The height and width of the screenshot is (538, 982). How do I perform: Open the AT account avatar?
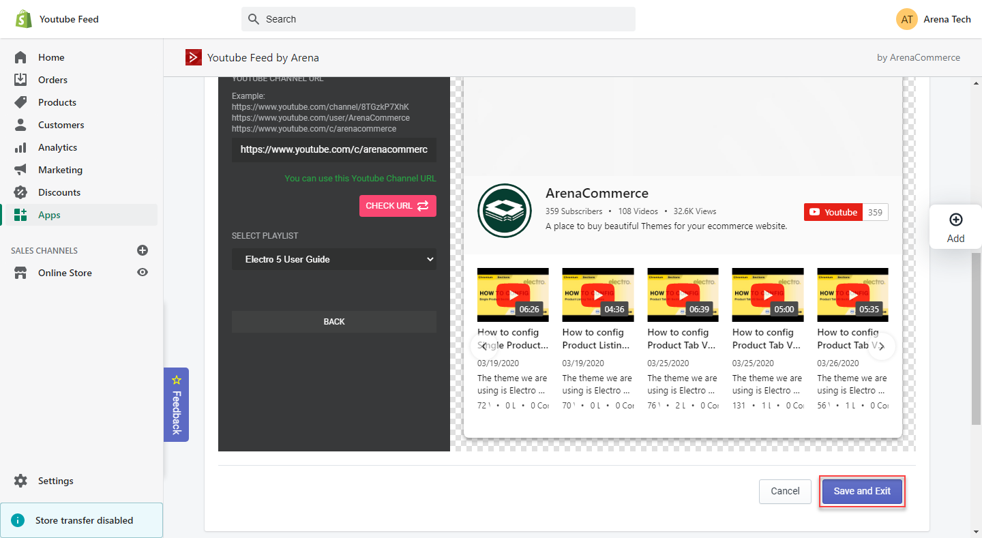click(x=907, y=19)
